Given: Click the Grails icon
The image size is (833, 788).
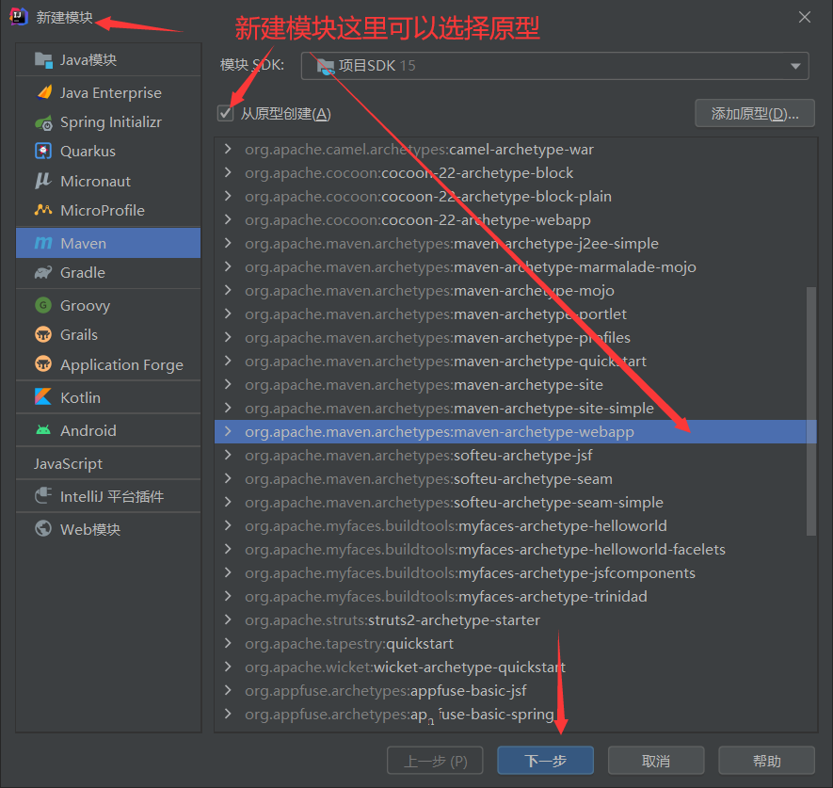Looking at the screenshot, I should 43,334.
